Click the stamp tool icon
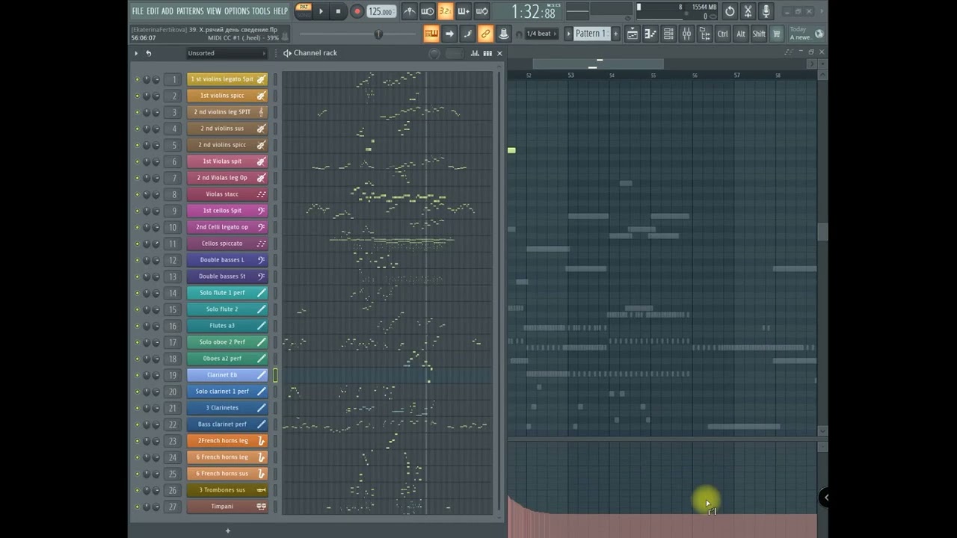This screenshot has height=538, width=957. point(503,34)
